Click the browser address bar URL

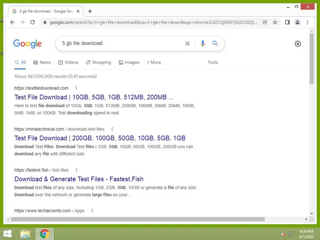153,22
